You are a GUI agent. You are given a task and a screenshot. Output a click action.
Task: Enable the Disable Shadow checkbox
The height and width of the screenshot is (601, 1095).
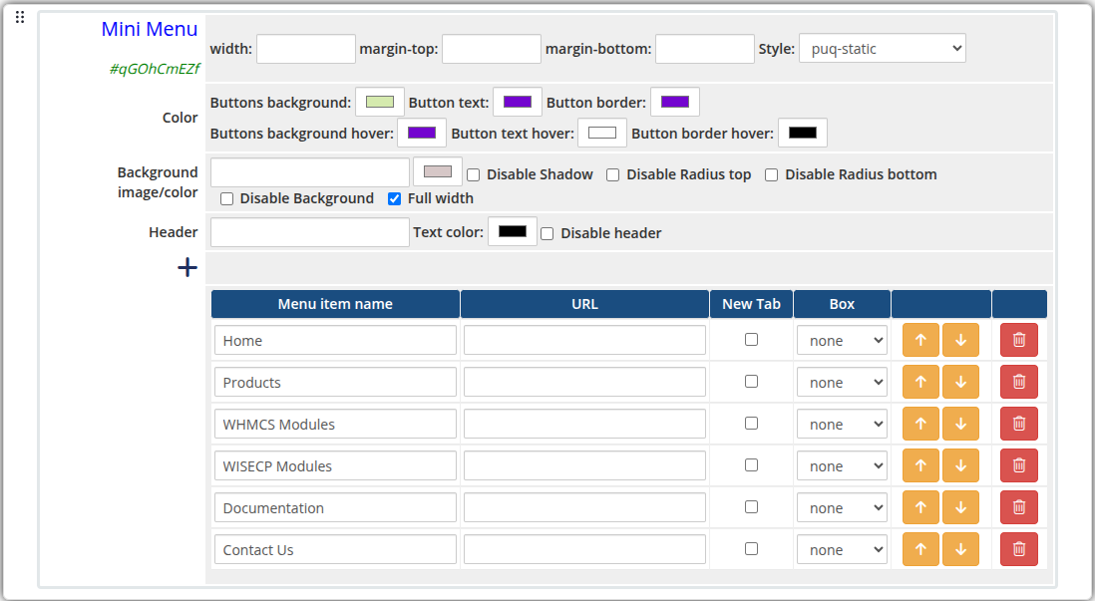(473, 174)
